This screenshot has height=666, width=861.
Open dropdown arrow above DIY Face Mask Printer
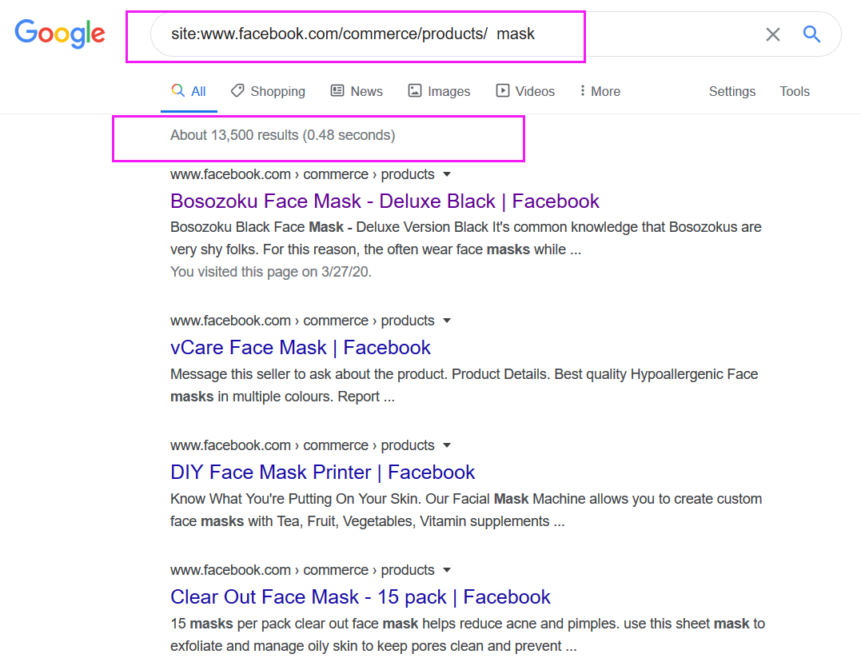tap(447, 445)
